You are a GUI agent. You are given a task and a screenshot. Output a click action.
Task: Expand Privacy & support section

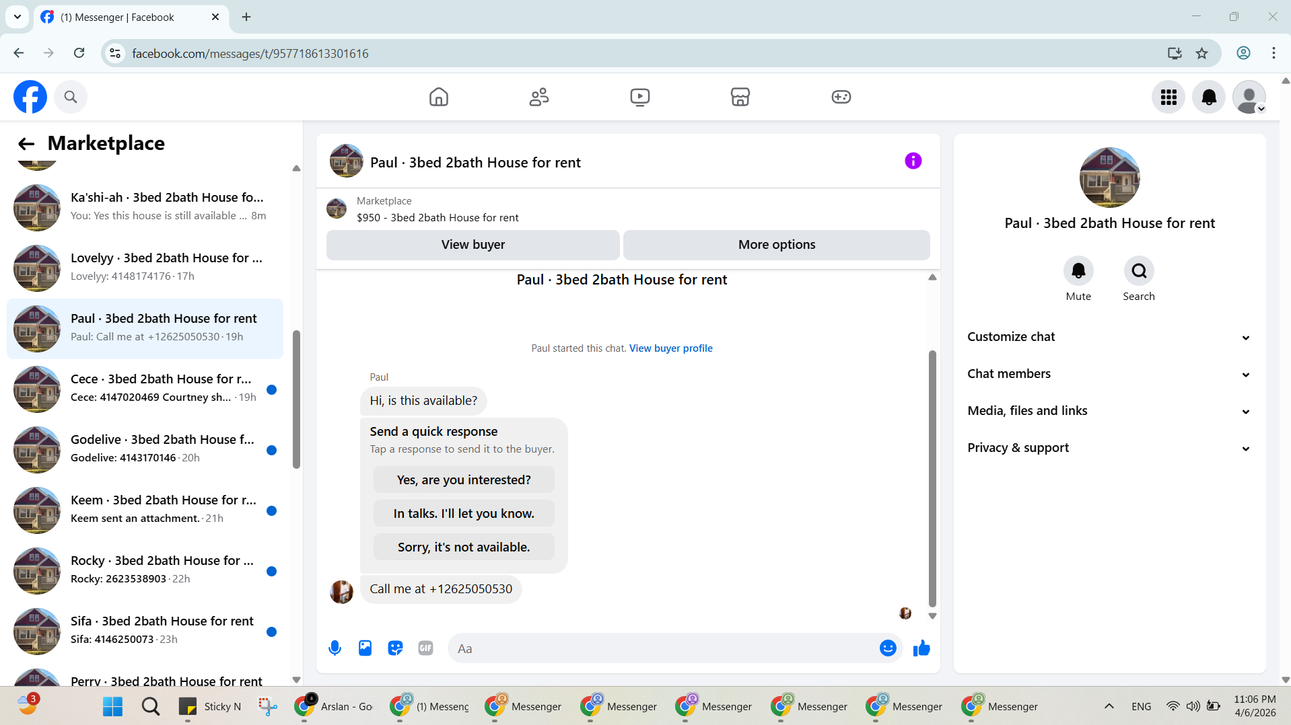point(1109,448)
